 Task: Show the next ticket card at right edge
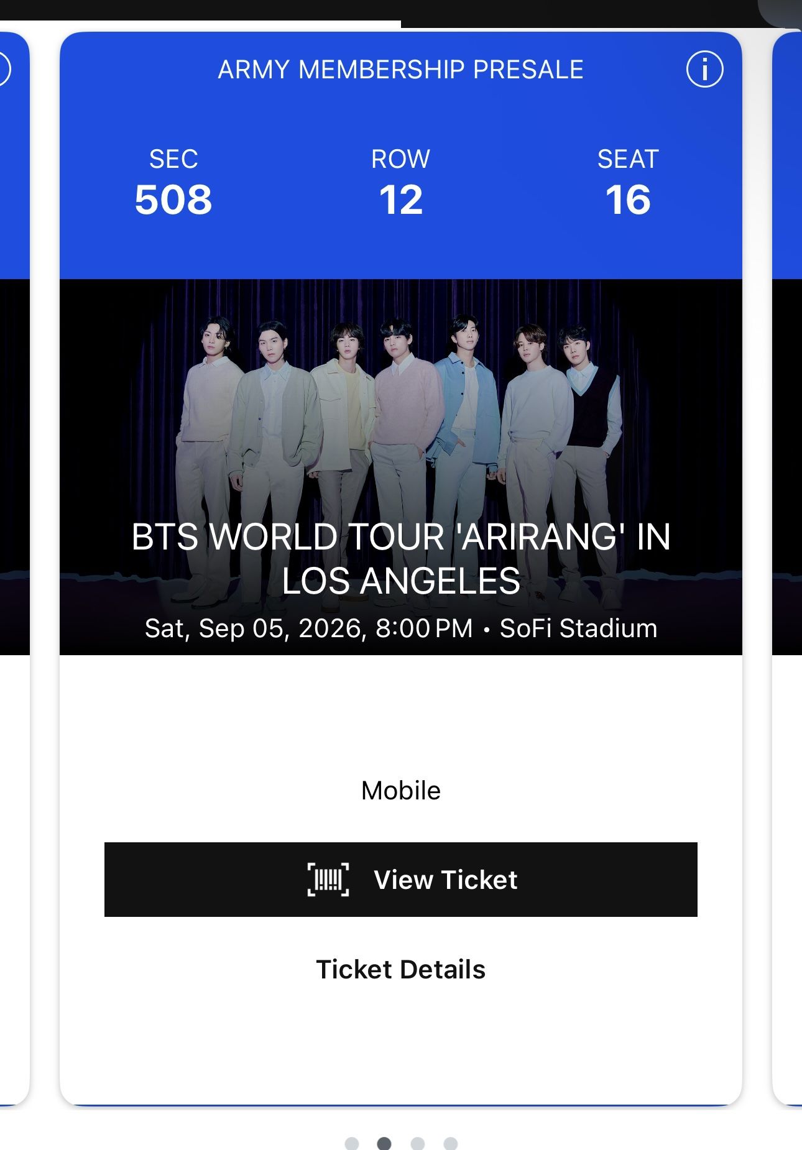coord(788,559)
